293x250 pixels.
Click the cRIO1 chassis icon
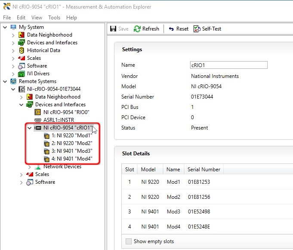tap(38, 128)
